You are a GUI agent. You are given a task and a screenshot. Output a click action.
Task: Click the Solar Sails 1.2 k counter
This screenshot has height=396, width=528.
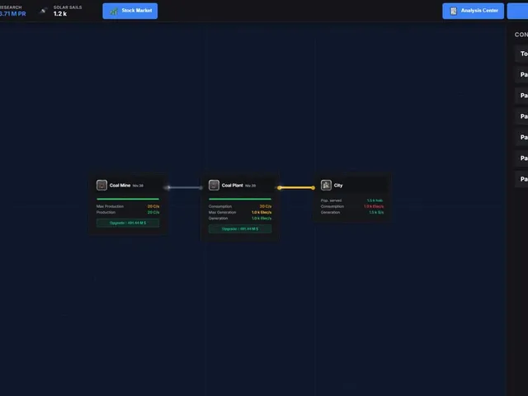60,14
